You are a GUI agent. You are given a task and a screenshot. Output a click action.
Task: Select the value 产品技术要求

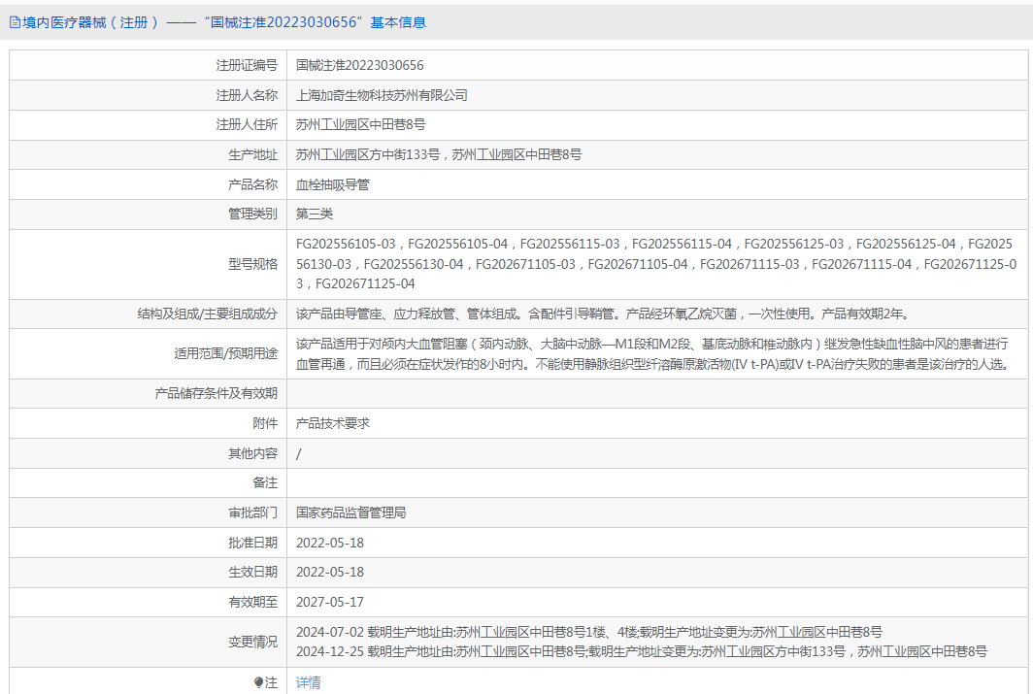[x=333, y=423]
